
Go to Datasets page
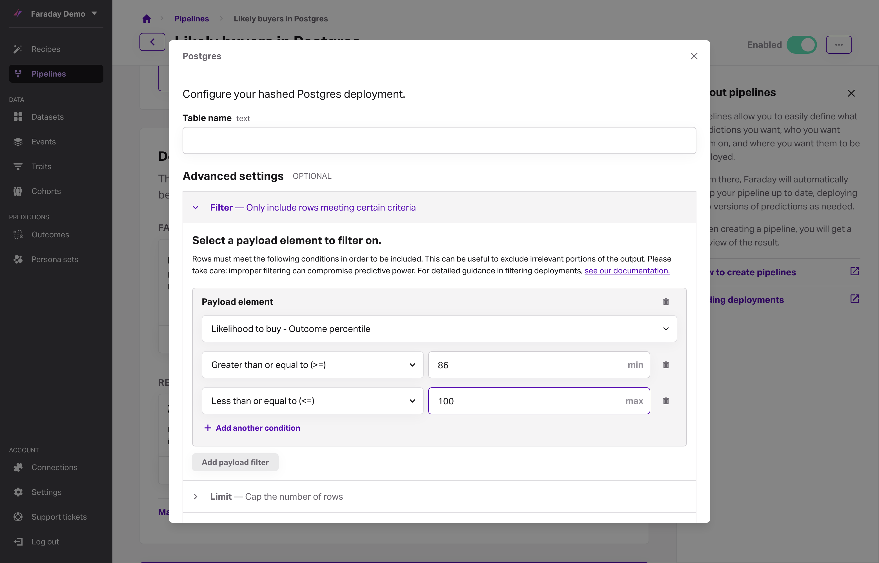coord(48,117)
